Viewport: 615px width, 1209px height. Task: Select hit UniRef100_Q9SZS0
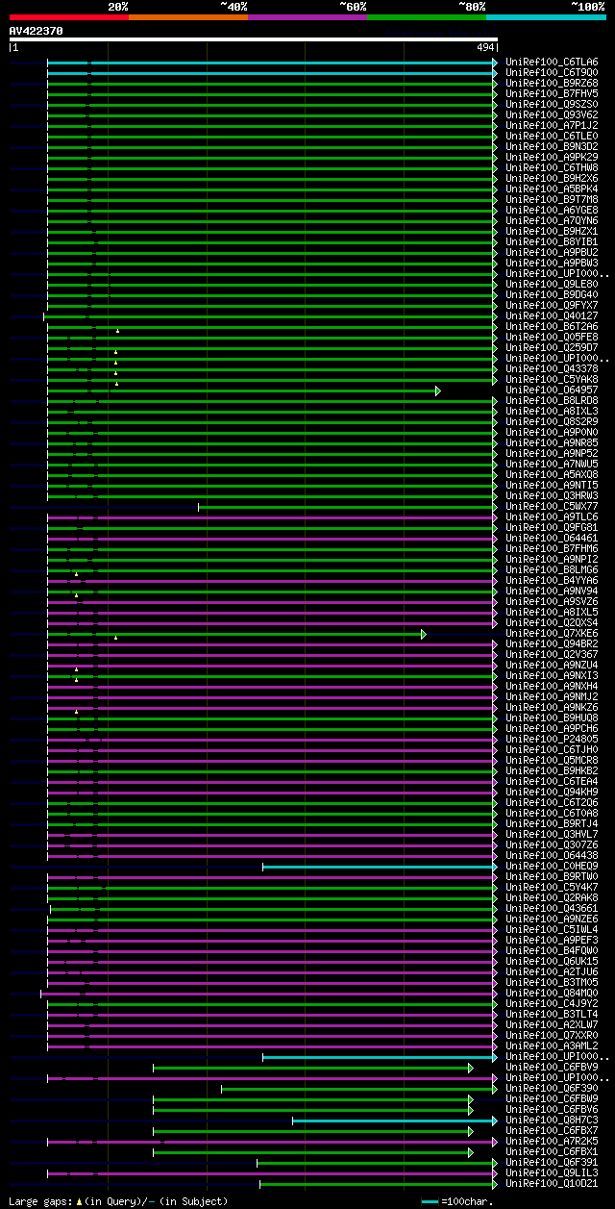pyautogui.click(x=552, y=105)
